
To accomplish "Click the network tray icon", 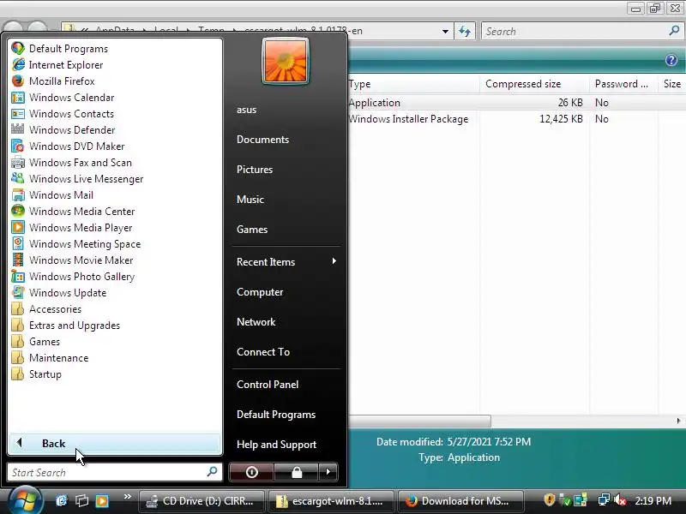I will pyautogui.click(x=604, y=500).
